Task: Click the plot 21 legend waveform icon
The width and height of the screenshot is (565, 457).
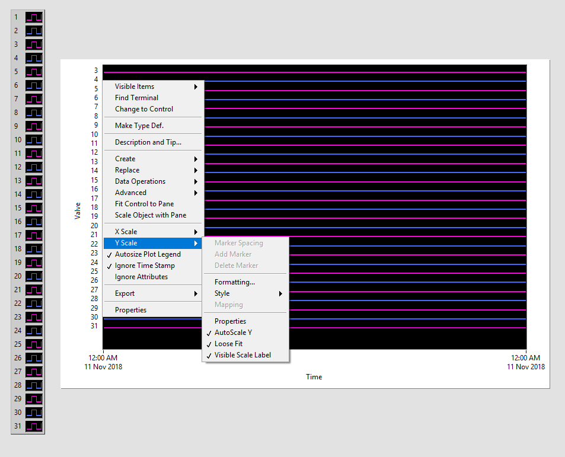Action: (34, 290)
